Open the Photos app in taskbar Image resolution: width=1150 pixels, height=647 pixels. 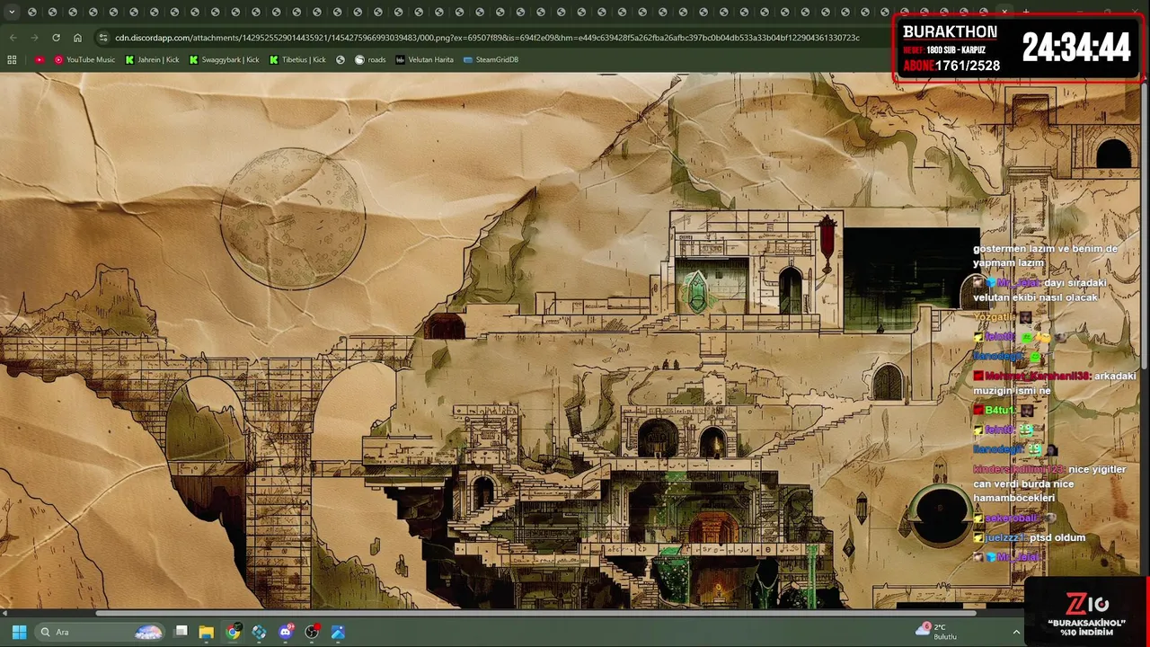[x=338, y=632]
